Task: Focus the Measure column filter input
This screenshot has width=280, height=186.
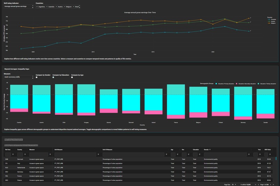Action: coord(39,154)
